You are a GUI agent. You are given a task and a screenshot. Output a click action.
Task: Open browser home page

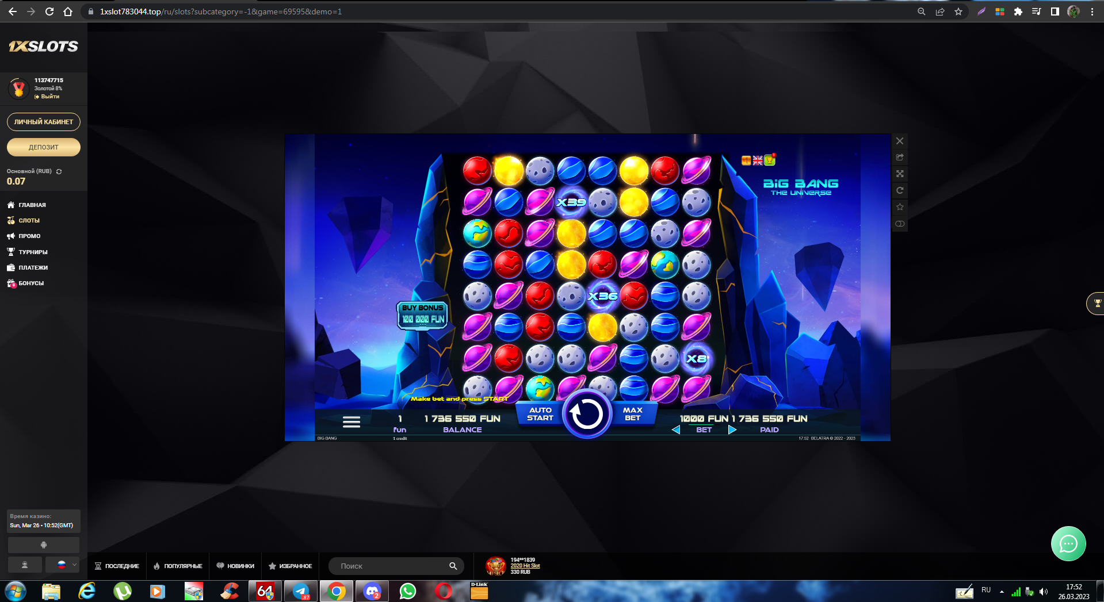pos(68,11)
